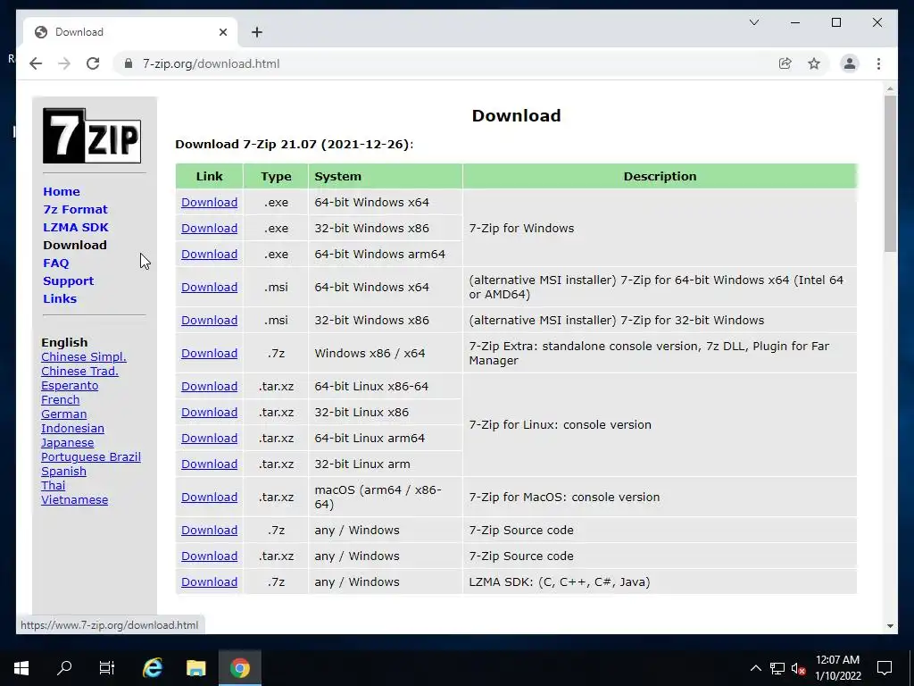Download LZMA SDK .7z archive

209,582
